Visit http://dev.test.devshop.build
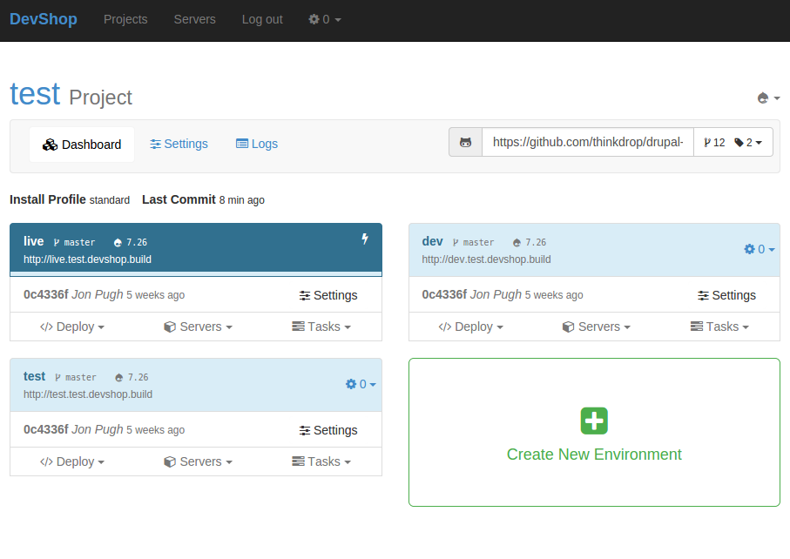This screenshot has height=559, width=790. [486, 259]
